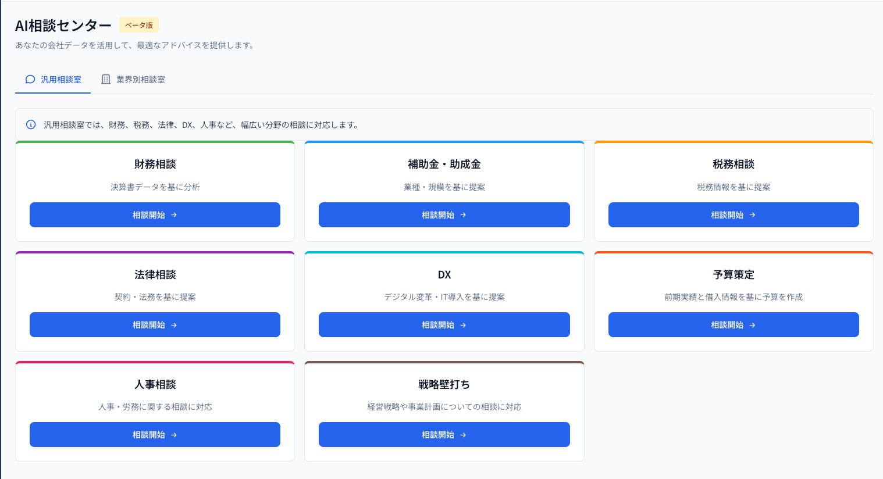Start a consultation for 財務相談
The image size is (883, 479).
click(155, 215)
